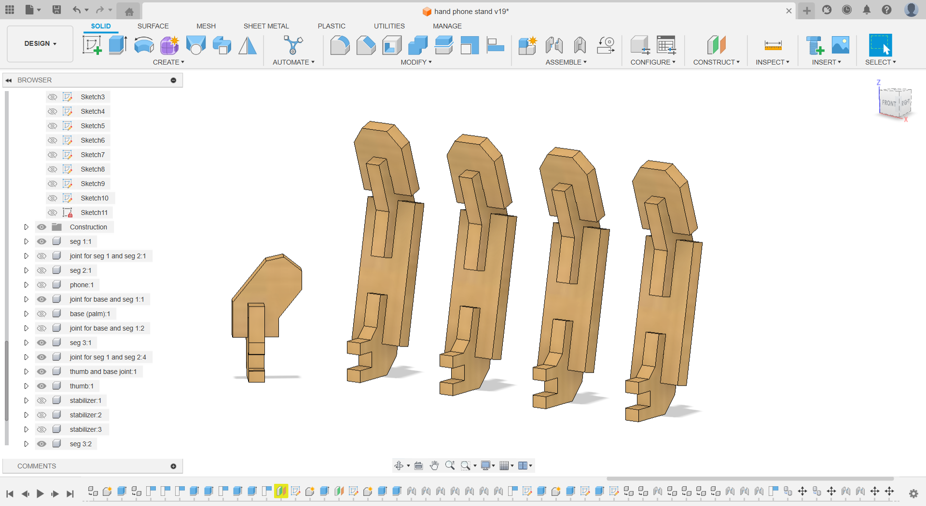926x506 pixels.
Task: Open timeline settings gear
Action: 913,493
